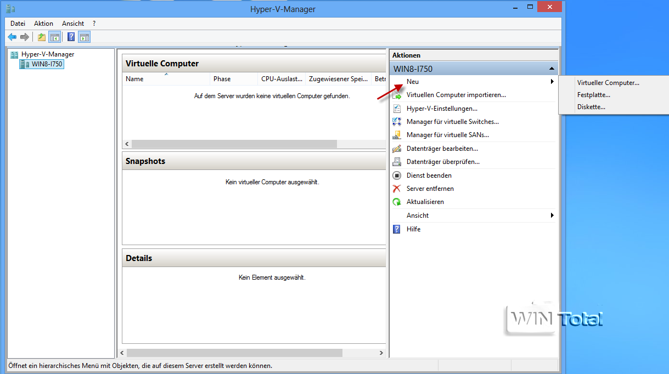The image size is (669, 374).
Task: Click the Virtuelle Computer section header
Action: [254, 64]
